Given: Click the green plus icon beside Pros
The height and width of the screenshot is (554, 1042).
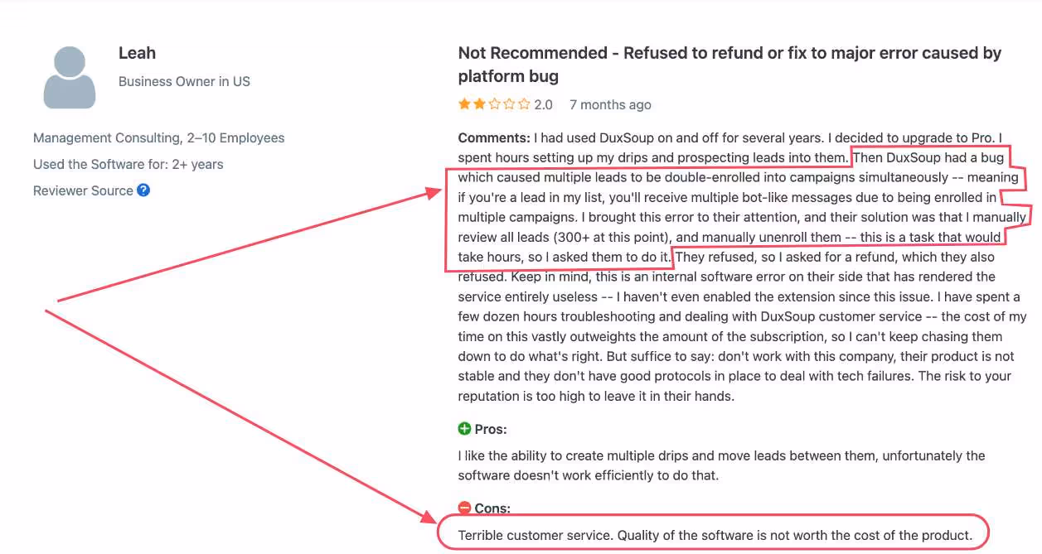Looking at the screenshot, I should (465, 428).
